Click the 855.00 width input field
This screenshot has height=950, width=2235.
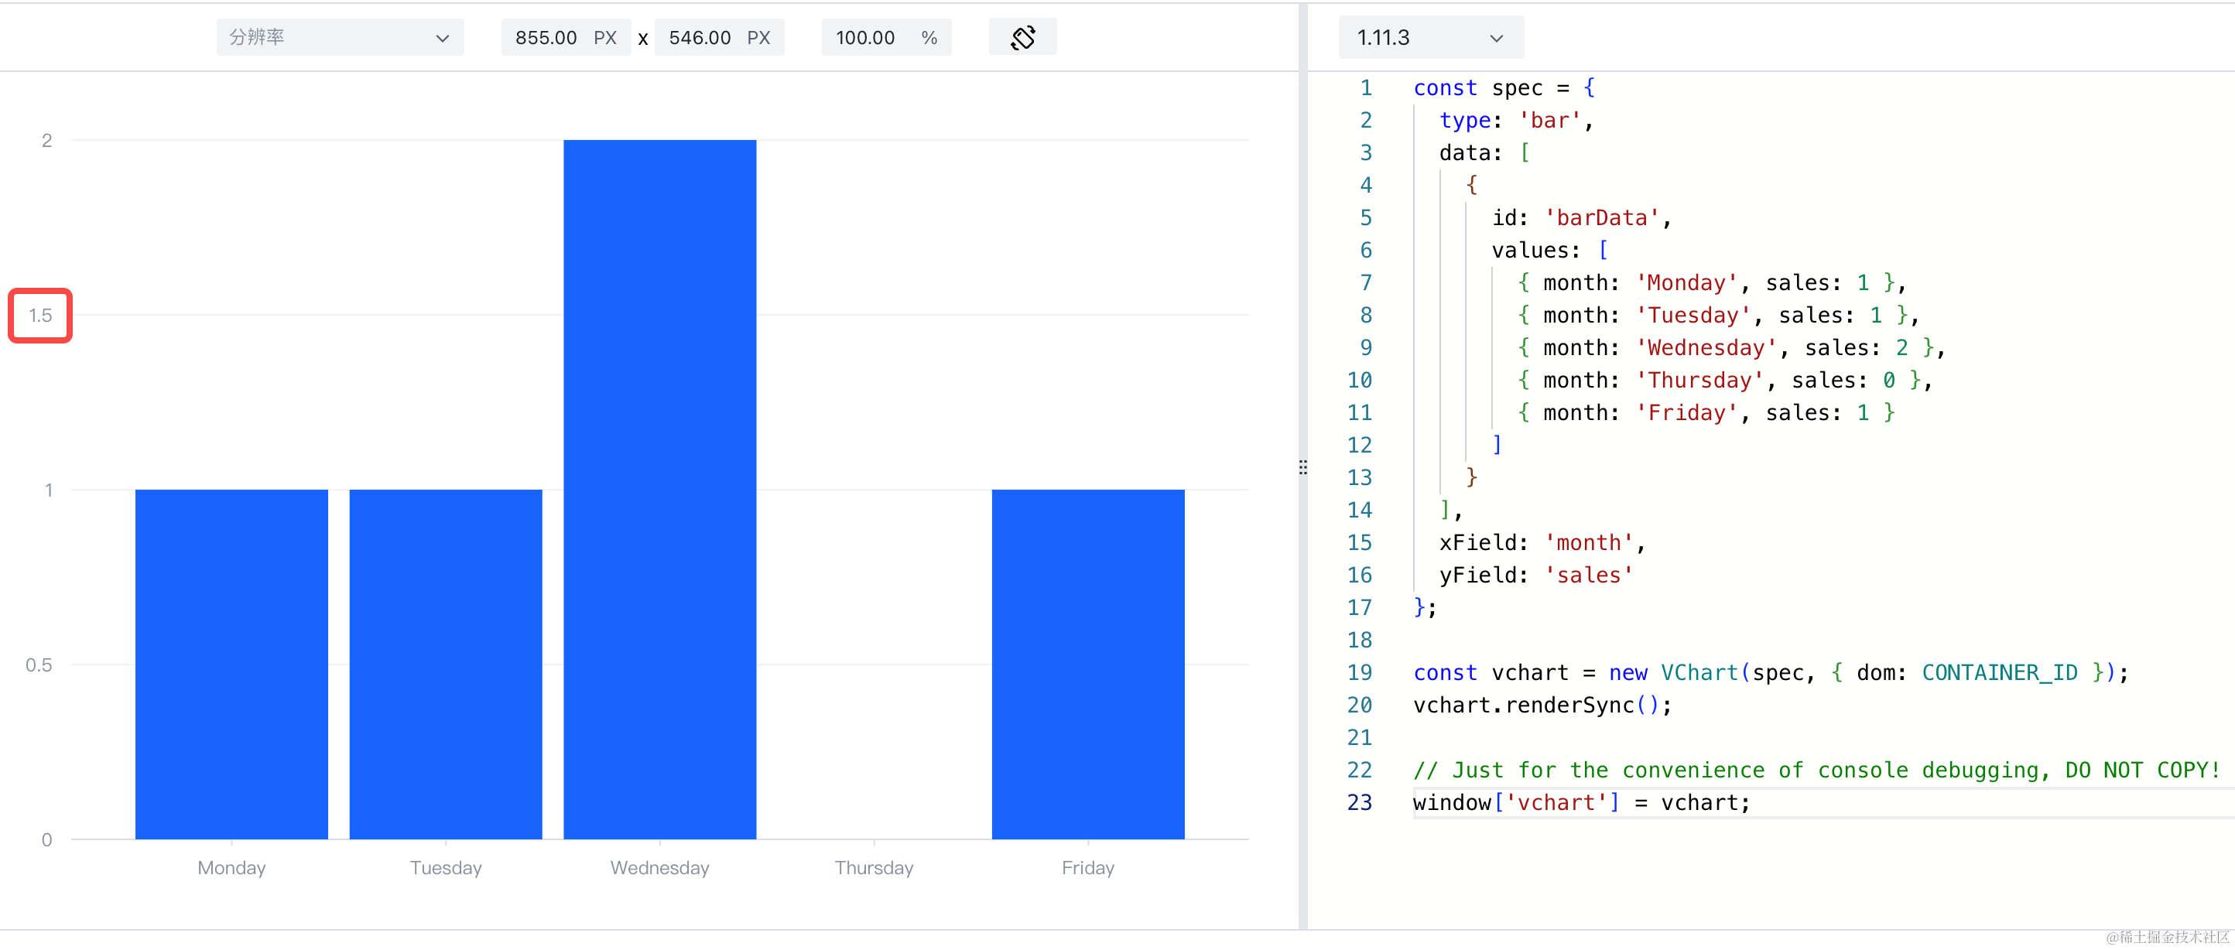(546, 37)
